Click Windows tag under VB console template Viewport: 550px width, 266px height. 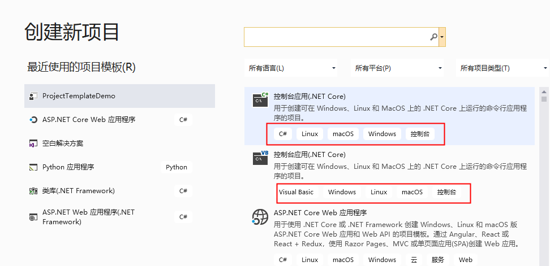click(342, 192)
